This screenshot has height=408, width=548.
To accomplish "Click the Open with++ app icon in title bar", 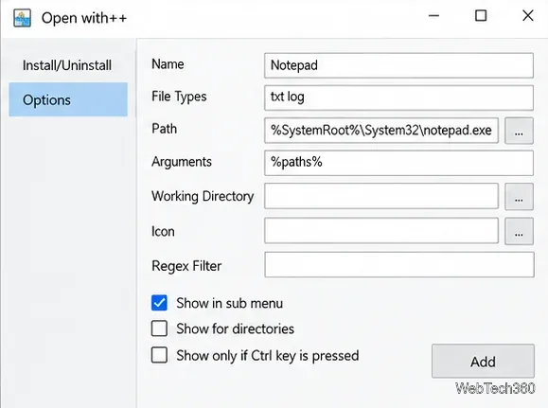I will (23, 18).
